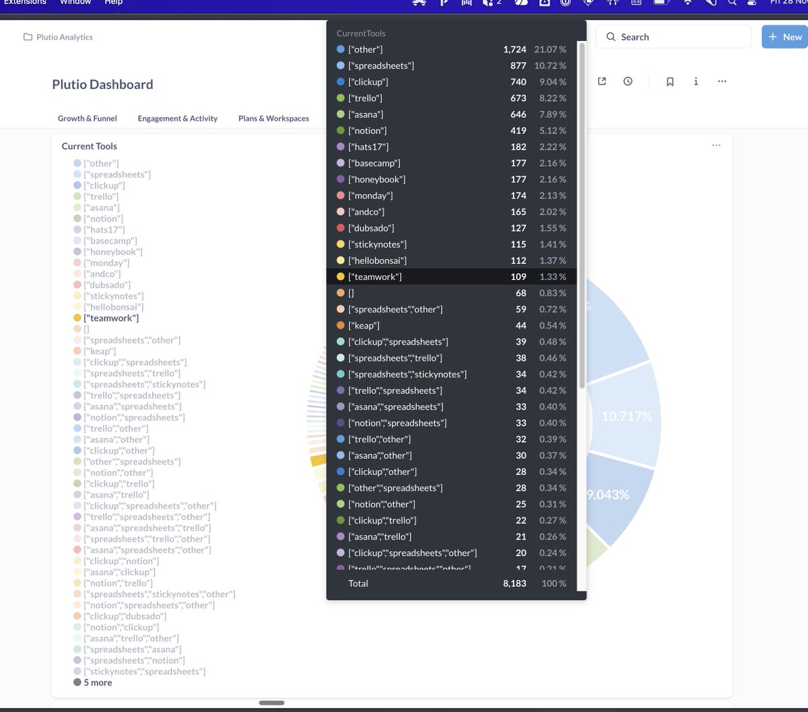This screenshot has height=712, width=808.
Task: Select ["andco"] legend label in card
Action: (x=102, y=274)
